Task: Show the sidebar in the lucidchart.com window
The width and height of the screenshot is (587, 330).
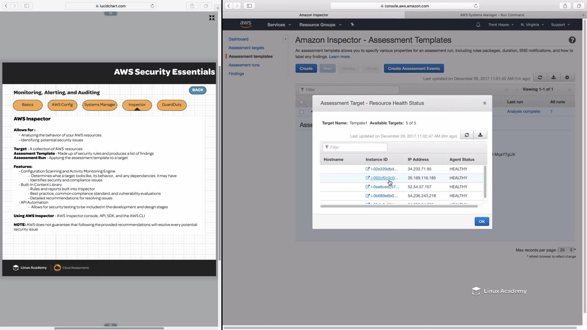Action: pos(27,6)
